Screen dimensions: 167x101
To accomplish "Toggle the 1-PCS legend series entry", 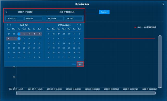I will pyautogui.click(x=145, y=27).
